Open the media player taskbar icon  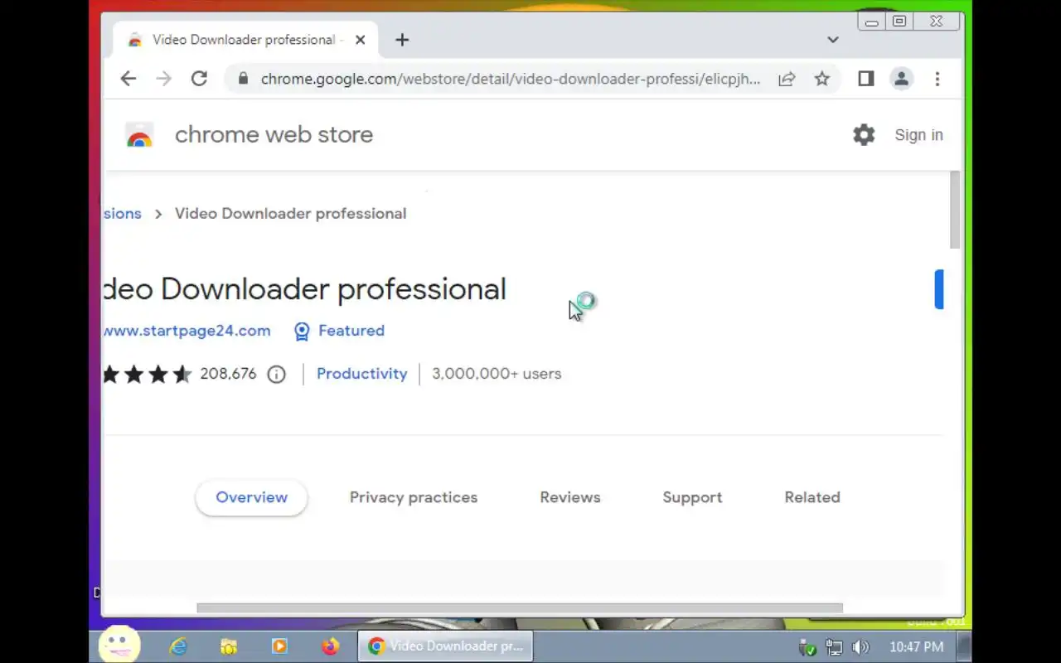tap(279, 646)
